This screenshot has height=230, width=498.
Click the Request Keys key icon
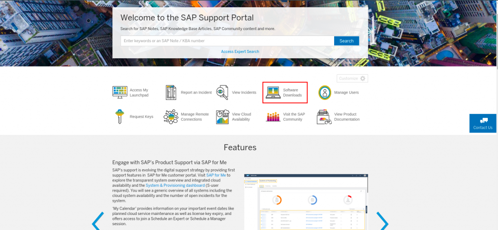[x=119, y=117]
